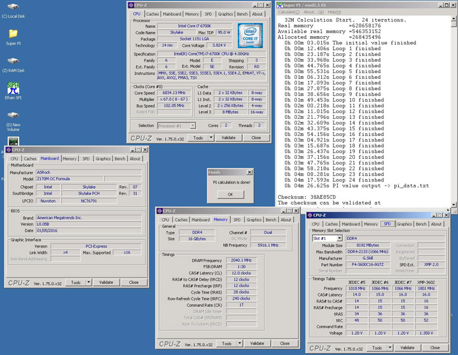Click Validate in the Mainboard CPU-Z window
The height and width of the screenshot is (355, 458).
(x=107, y=282)
